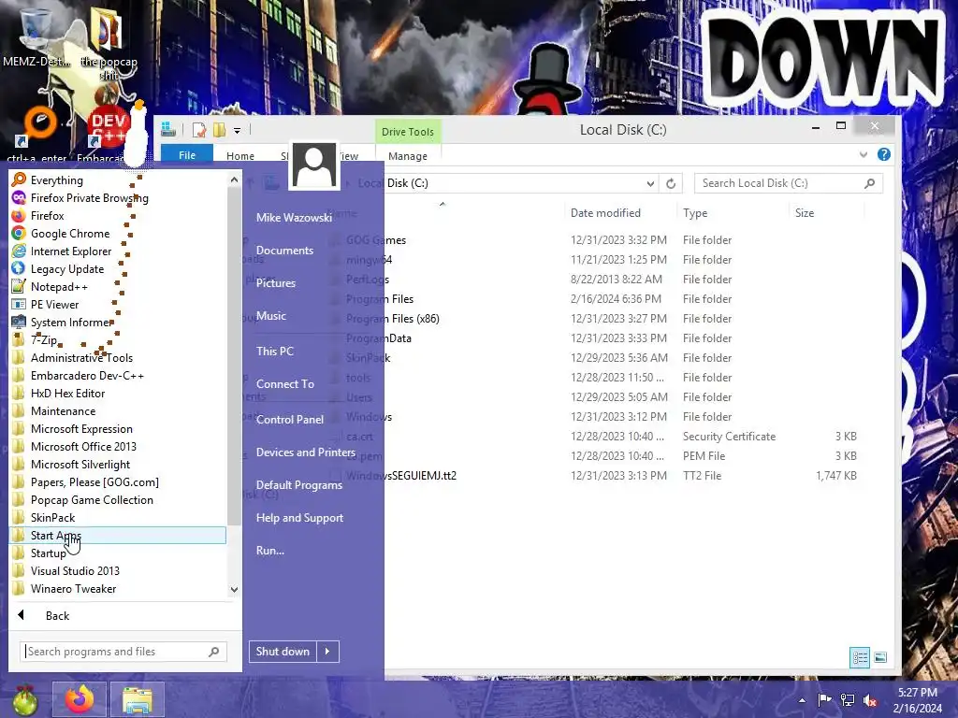Sort by Date modified column
The height and width of the screenshot is (718, 958).
point(605,213)
